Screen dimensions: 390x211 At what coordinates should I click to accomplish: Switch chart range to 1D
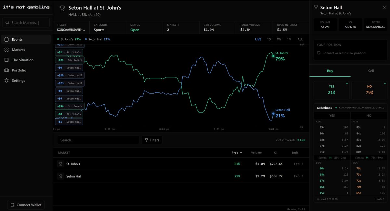point(269,39)
